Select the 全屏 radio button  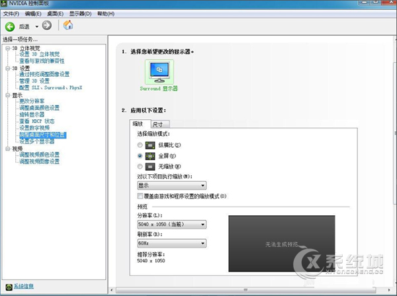(x=140, y=156)
